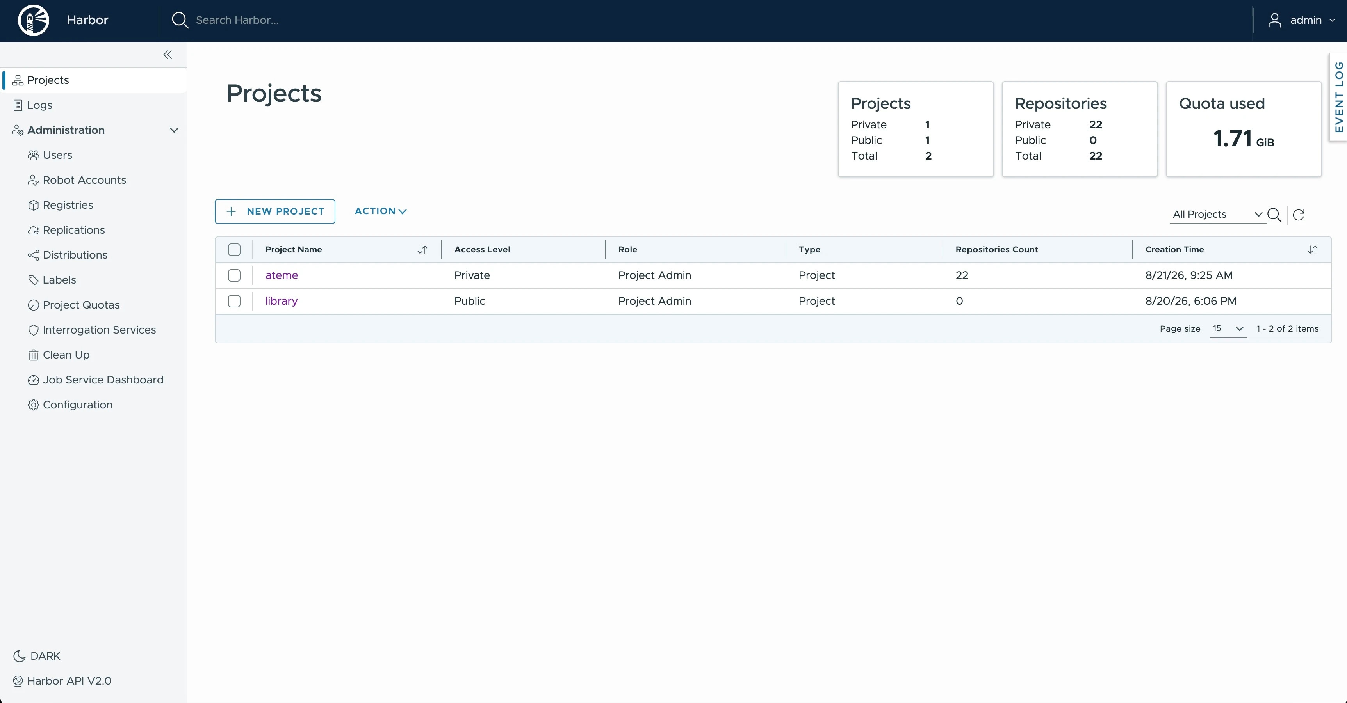The height and width of the screenshot is (703, 1347).
Task: Click the Distributions share icon
Action: pyautogui.click(x=34, y=255)
